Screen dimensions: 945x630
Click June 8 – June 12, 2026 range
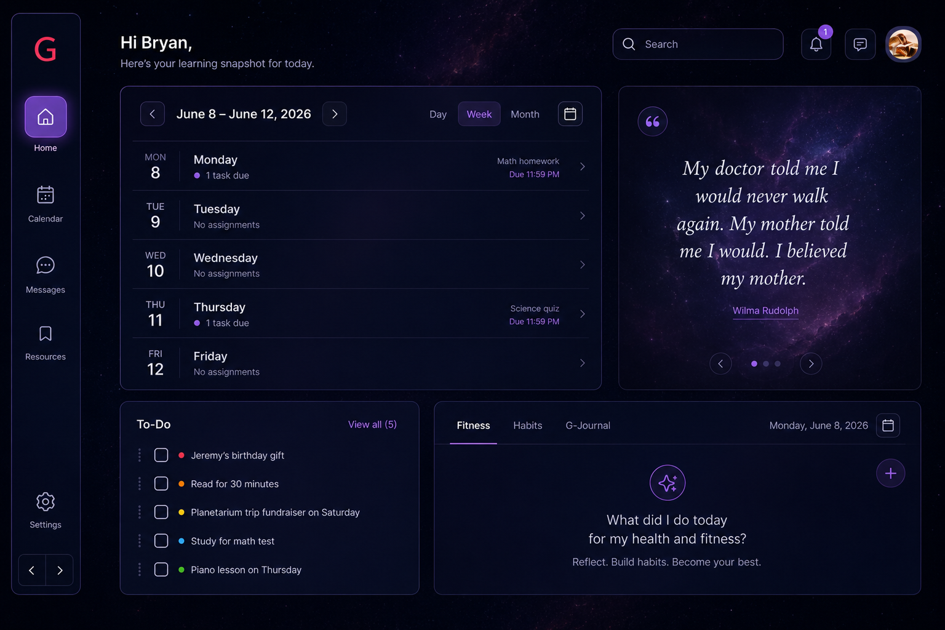pos(244,114)
